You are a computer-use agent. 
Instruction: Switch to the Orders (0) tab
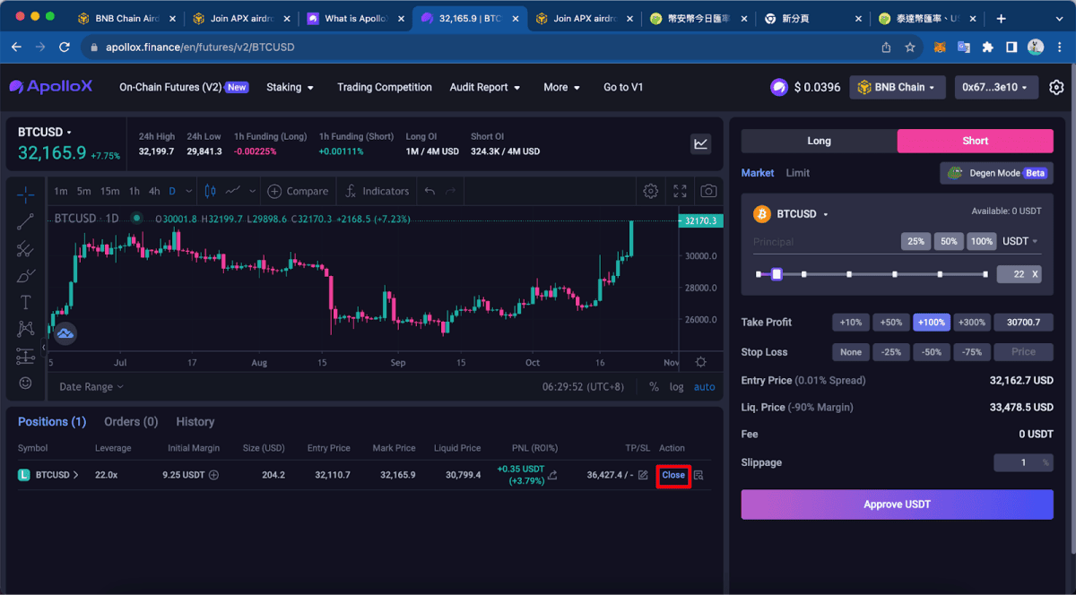click(131, 421)
